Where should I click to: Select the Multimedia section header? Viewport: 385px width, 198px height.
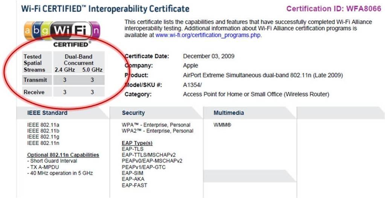click(229, 113)
